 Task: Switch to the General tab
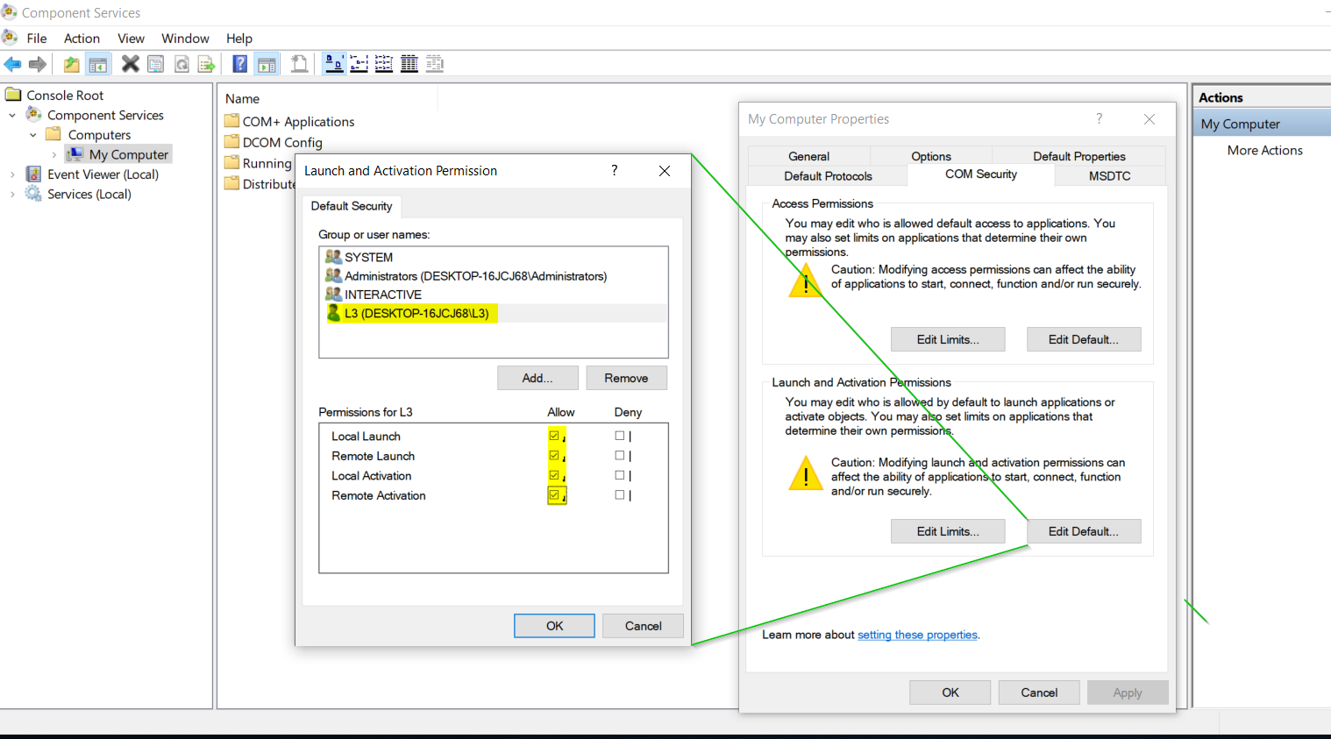(x=808, y=156)
